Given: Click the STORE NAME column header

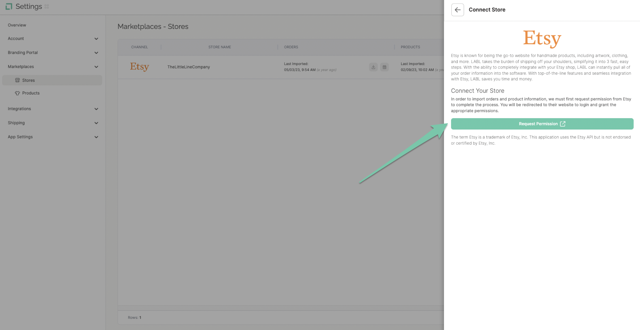Looking at the screenshot, I should point(220,47).
